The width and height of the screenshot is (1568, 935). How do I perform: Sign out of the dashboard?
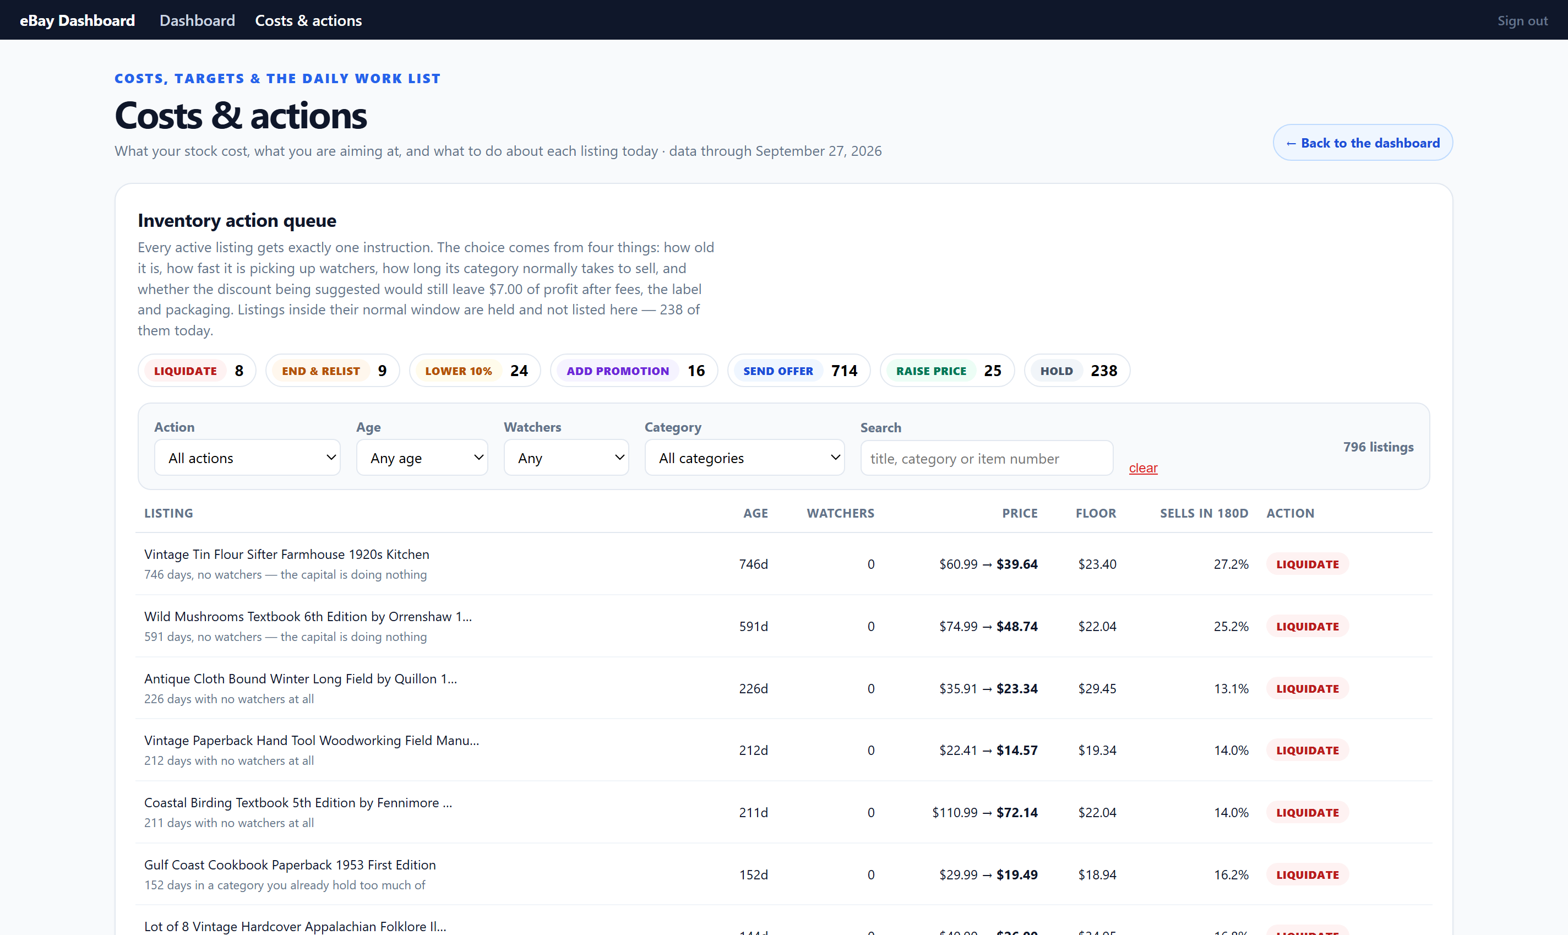click(1522, 21)
